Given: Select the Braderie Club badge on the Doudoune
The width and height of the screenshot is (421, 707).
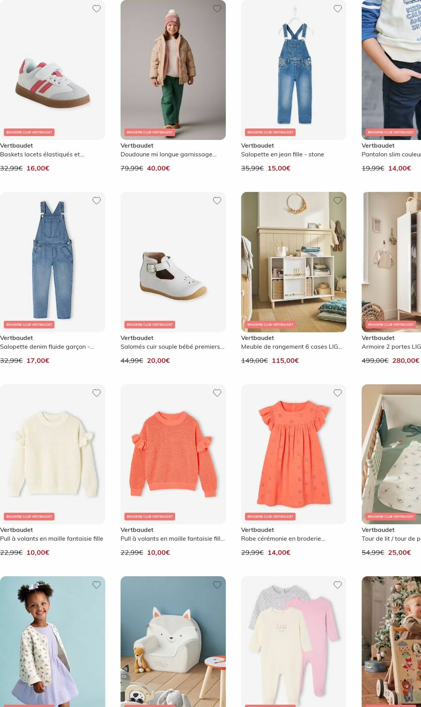Looking at the screenshot, I should point(150,132).
